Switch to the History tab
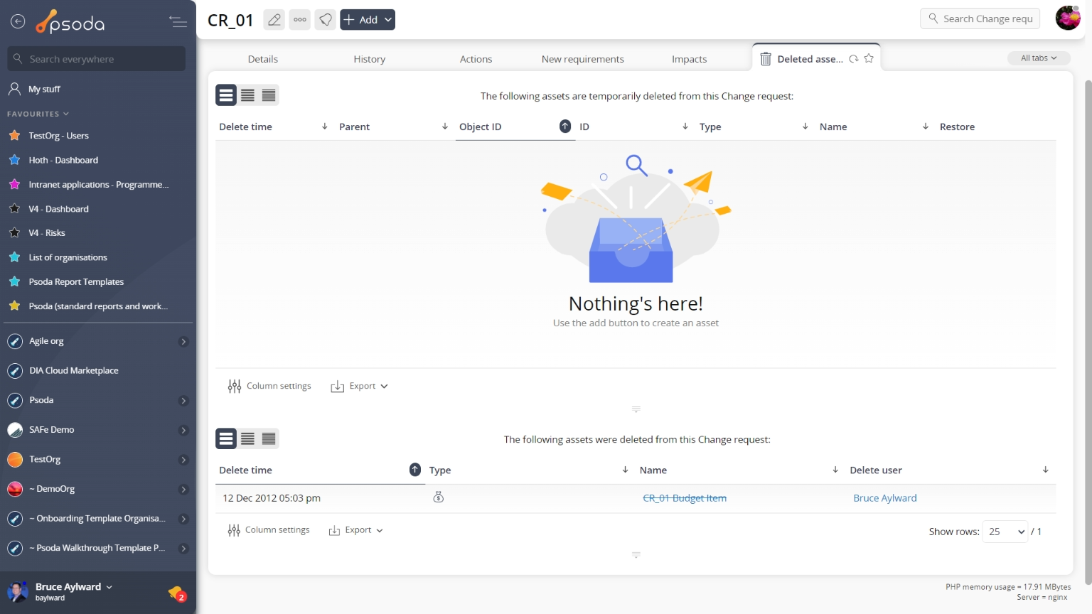The height and width of the screenshot is (614, 1092). (x=369, y=59)
